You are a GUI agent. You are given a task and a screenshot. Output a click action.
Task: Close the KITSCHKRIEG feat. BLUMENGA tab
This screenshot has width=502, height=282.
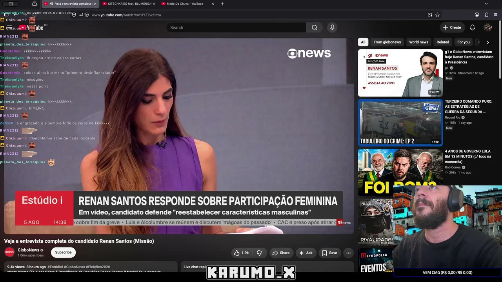pyautogui.click(x=154, y=4)
